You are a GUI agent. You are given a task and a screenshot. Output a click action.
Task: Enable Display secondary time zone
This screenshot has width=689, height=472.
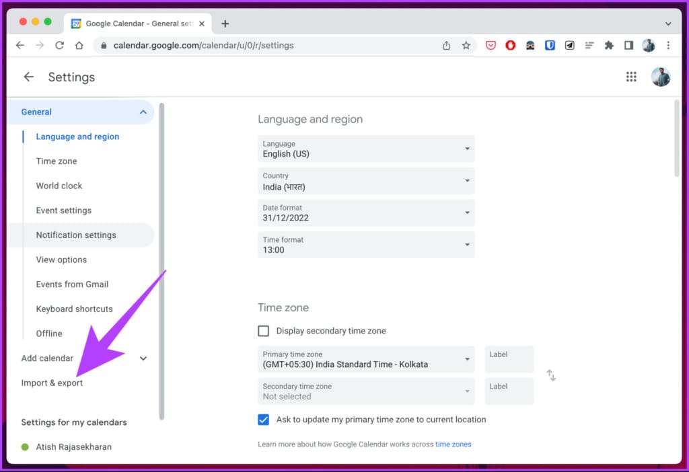(x=263, y=331)
